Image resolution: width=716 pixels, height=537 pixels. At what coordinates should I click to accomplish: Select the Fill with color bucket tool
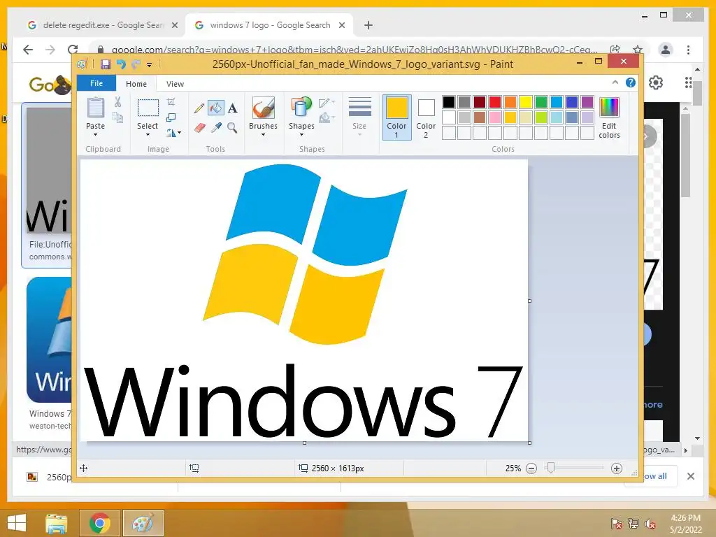point(215,108)
